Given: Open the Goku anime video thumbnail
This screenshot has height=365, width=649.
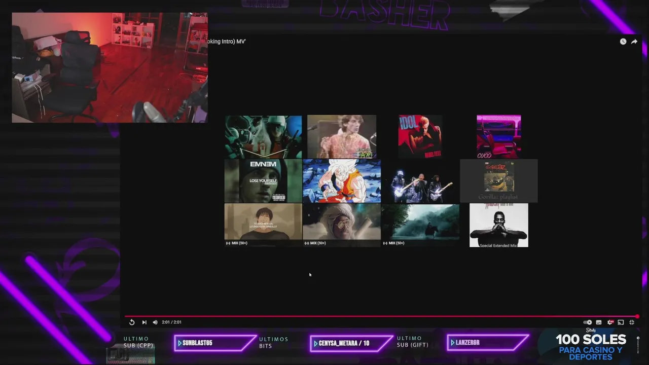Looking at the screenshot, I should (342, 181).
